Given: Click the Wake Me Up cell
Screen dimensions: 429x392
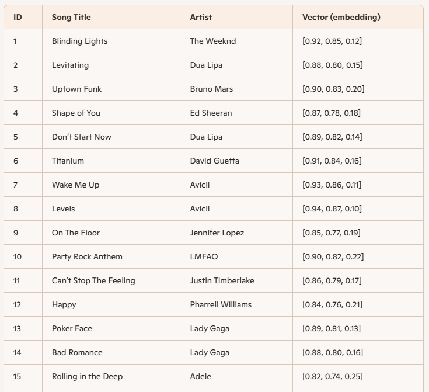Looking at the screenshot, I should tap(75, 185).
